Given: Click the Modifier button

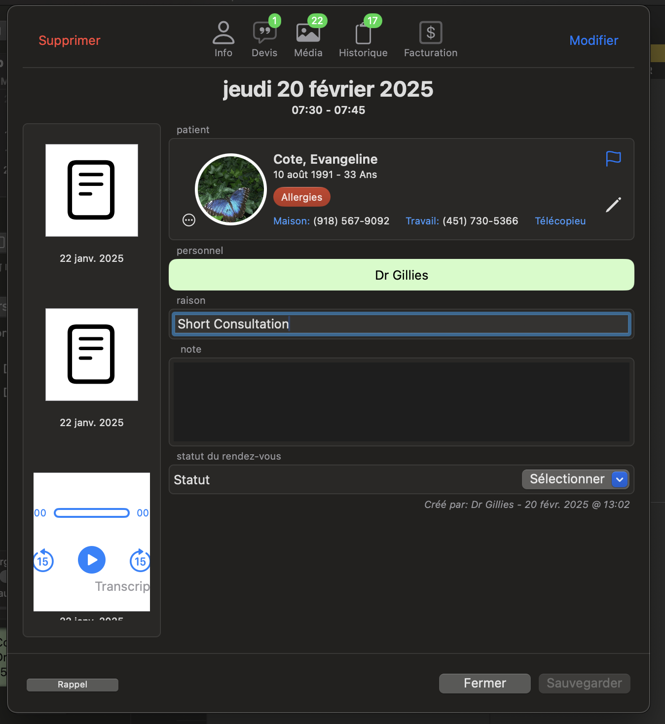Looking at the screenshot, I should point(593,40).
